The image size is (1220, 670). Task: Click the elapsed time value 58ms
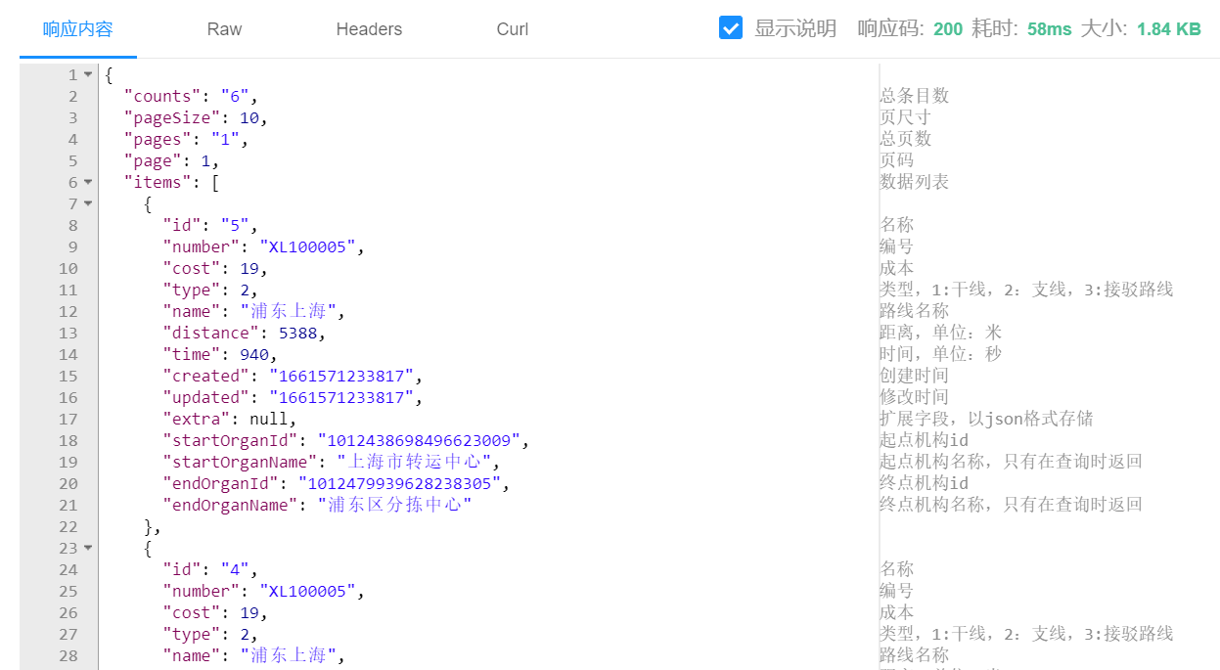pos(1050,29)
